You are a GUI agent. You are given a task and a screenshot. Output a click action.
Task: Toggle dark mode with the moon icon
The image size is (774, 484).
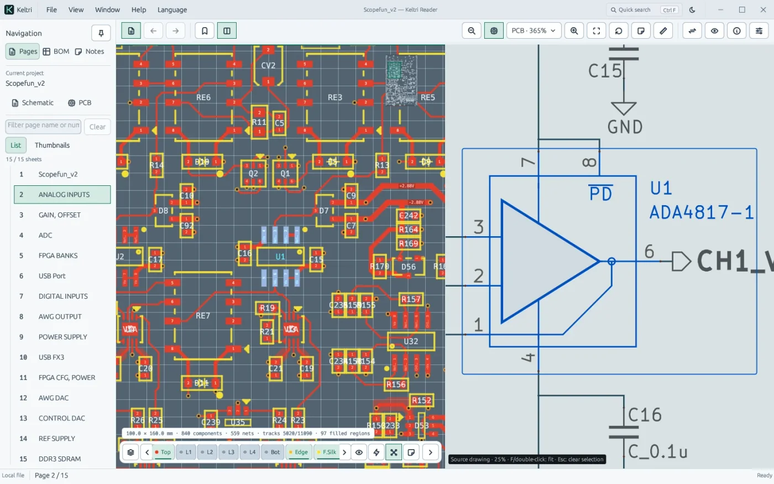coord(692,10)
